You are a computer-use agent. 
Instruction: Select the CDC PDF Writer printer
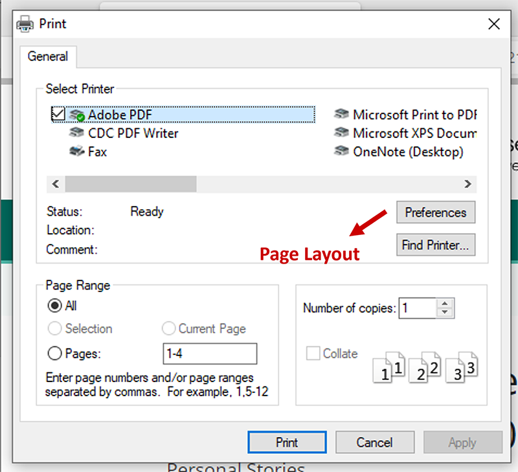coord(77,133)
